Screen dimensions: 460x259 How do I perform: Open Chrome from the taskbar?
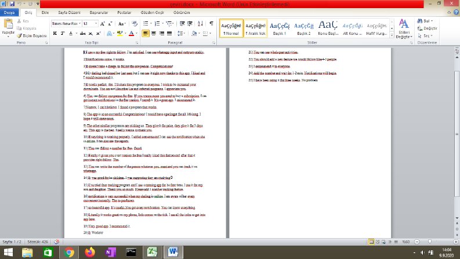[69, 252]
